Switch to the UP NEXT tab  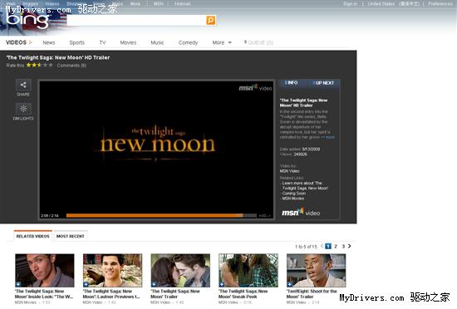323,83
